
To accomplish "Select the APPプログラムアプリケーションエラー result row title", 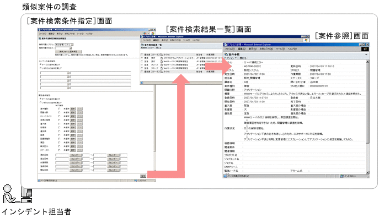I will [x=179, y=58].
